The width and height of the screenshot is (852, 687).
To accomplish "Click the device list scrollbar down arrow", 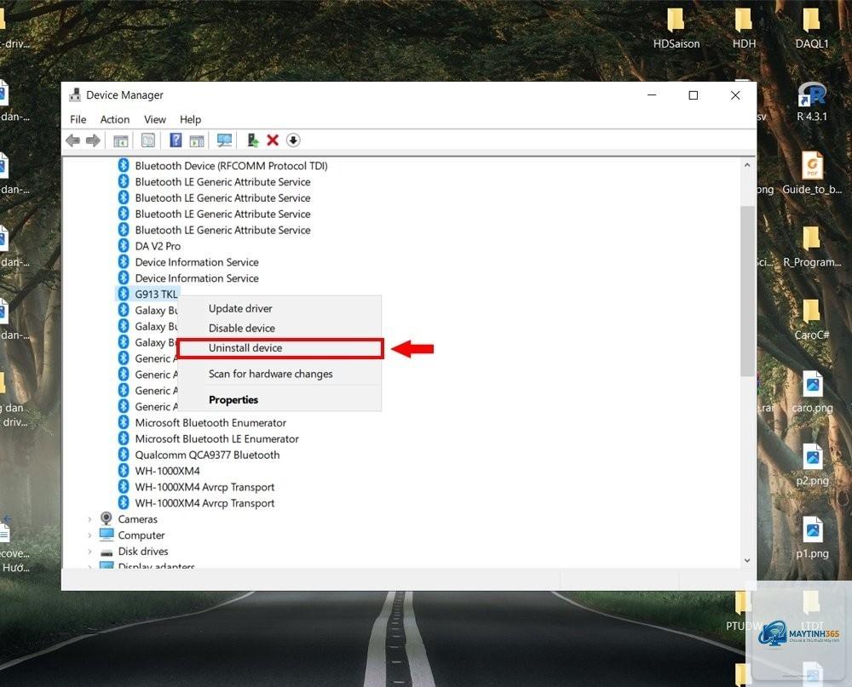I will 747,560.
